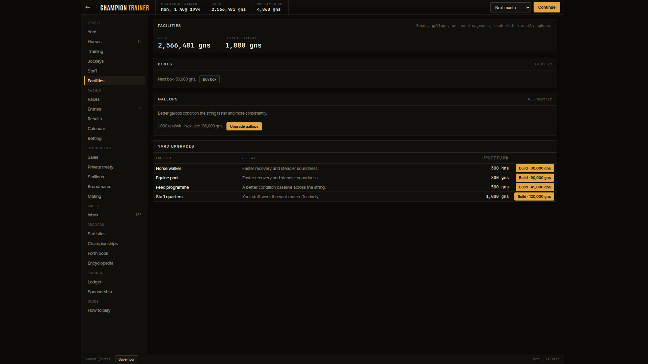Go to Horses in sidebar
This screenshot has width=648, height=364.
115,42
